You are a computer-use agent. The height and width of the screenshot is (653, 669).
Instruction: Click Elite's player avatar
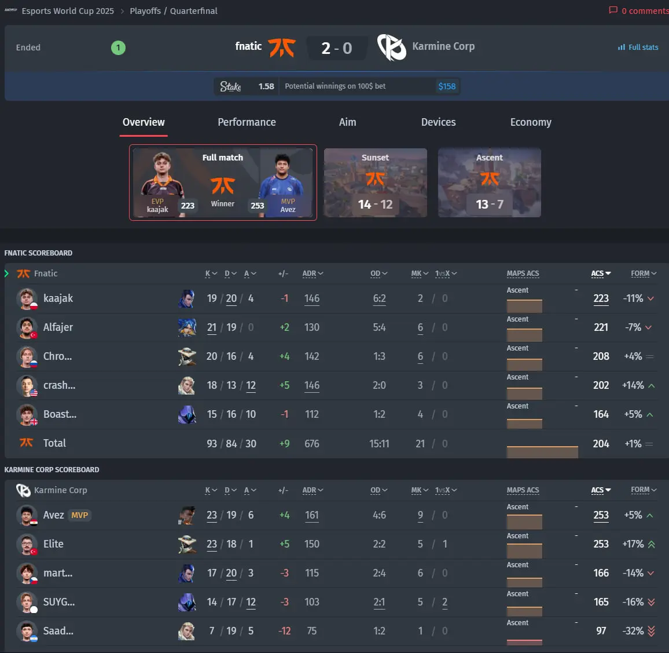27,544
